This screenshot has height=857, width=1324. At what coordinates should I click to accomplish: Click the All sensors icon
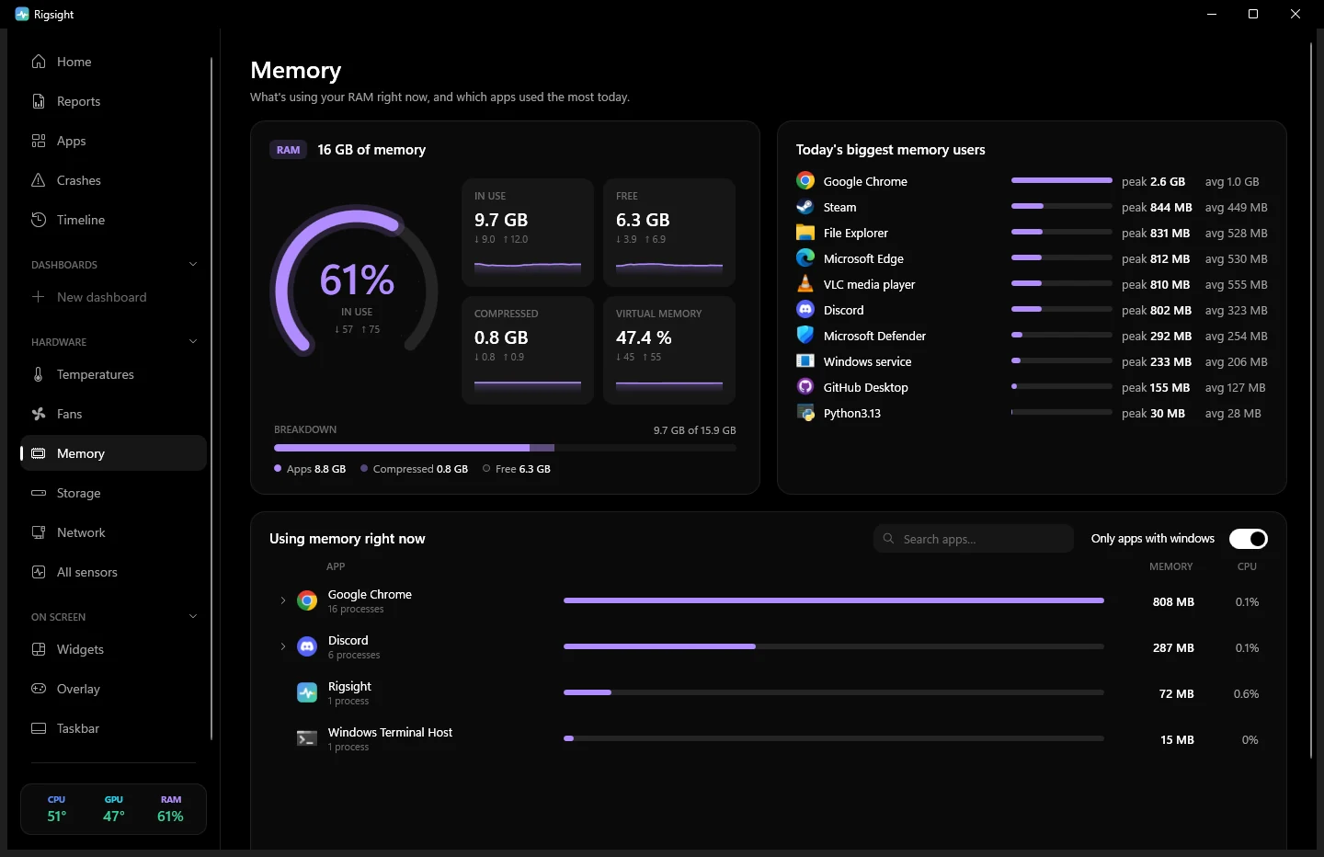(39, 572)
